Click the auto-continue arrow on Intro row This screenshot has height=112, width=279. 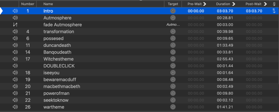click(274, 11)
